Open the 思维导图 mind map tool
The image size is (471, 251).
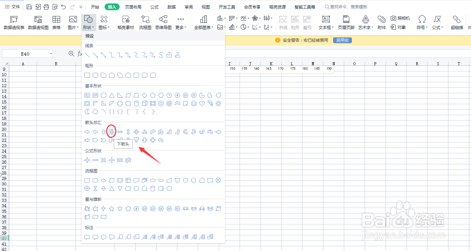163,23
